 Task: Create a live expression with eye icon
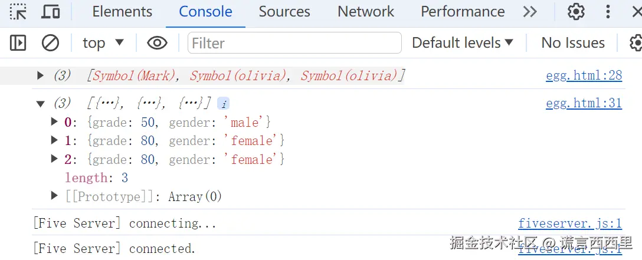(157, 42)
